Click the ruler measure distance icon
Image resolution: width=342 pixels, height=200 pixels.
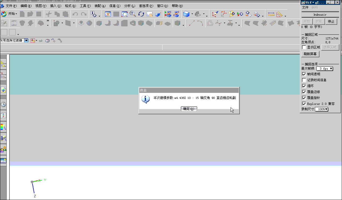click(271, 14)
